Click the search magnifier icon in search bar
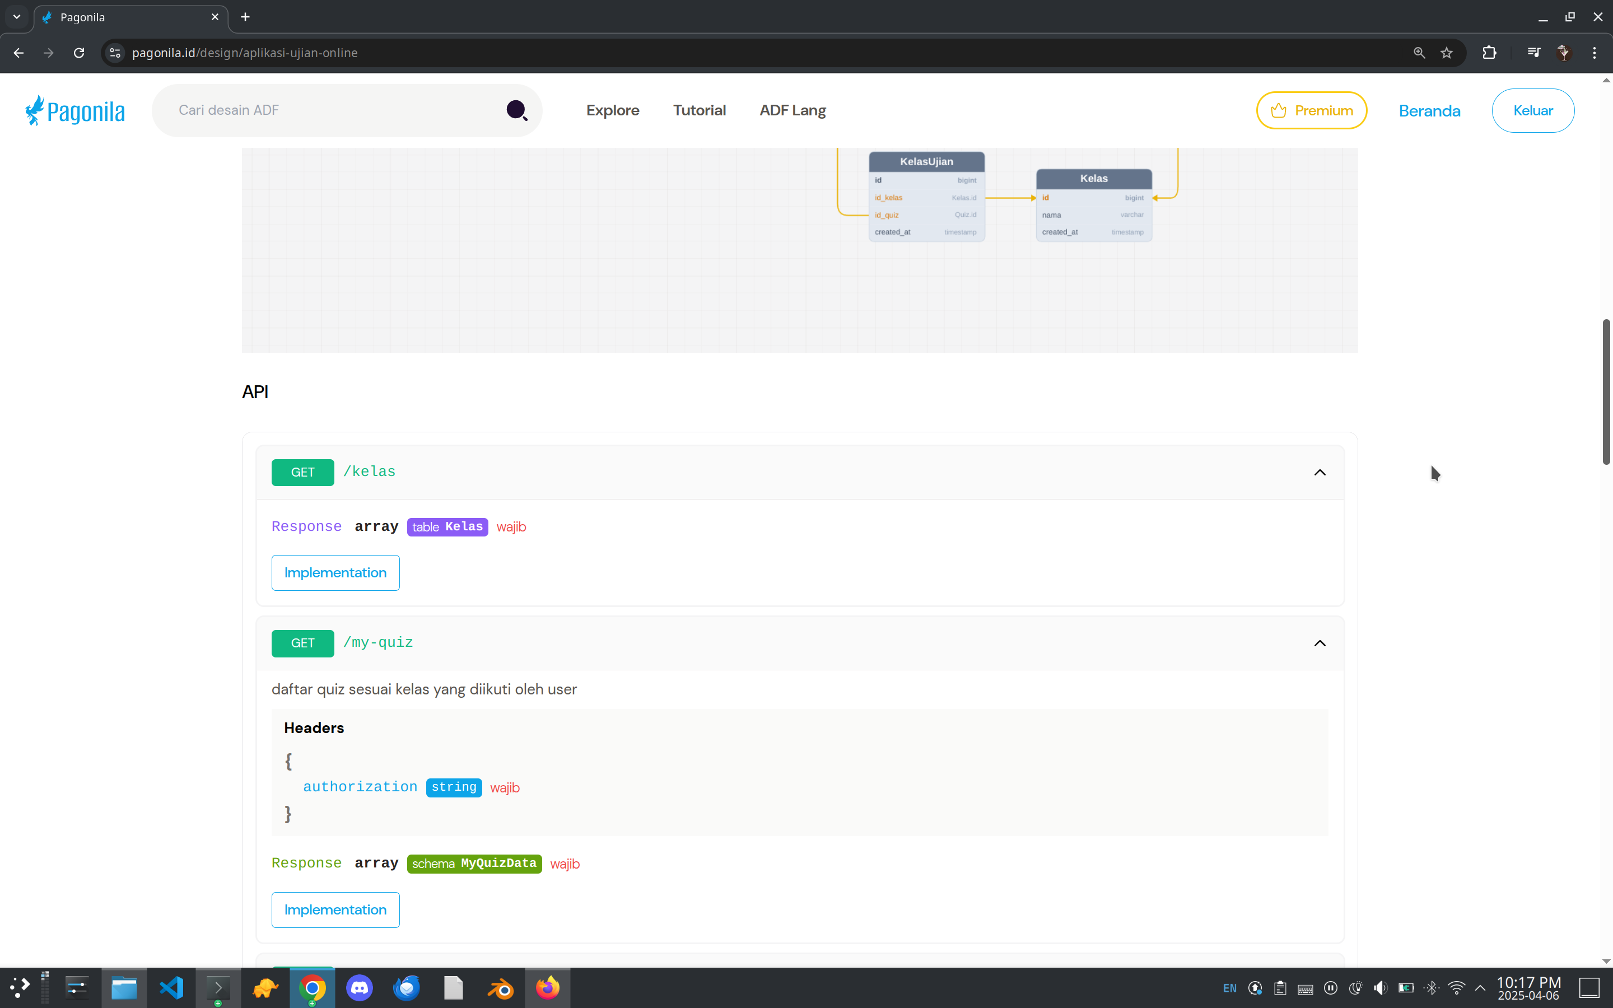Viewport: 1613px width, 1008px height. click(x=516, y=110)
